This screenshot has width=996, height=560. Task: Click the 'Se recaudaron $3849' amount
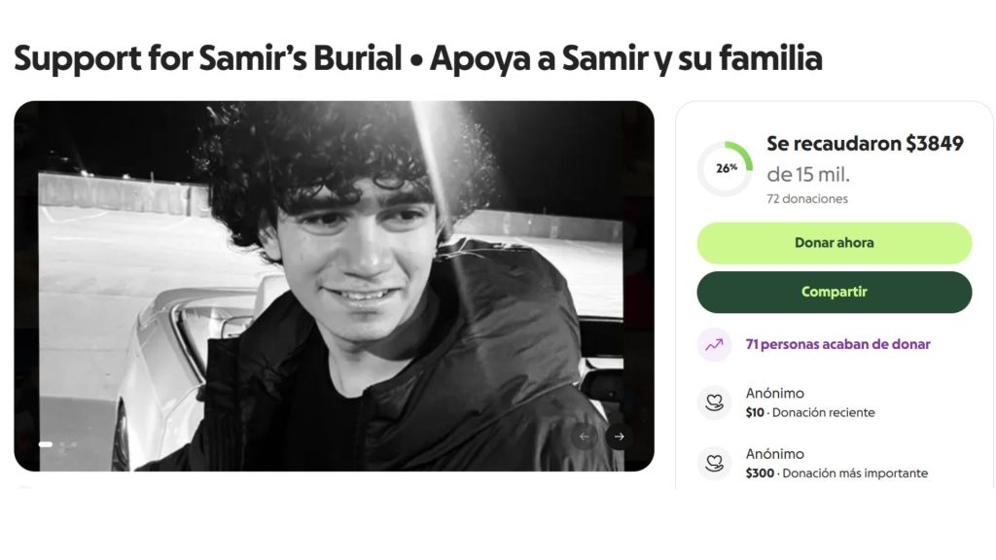pyautogui.click(x=865, y=144)
